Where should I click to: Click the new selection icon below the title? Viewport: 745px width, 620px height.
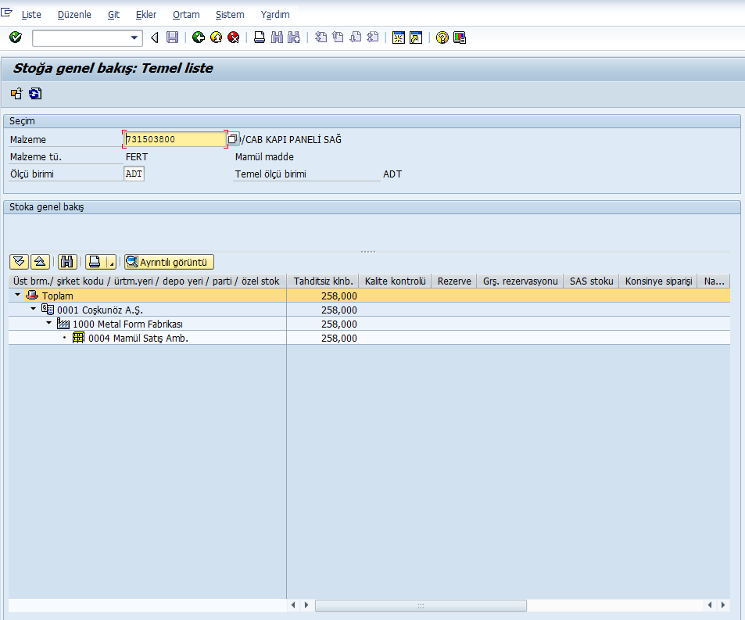click(16, 94)
